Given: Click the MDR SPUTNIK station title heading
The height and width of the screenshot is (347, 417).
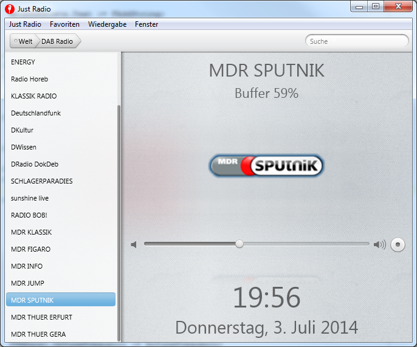Looking at the screenshot, I should tap(266, 70).
